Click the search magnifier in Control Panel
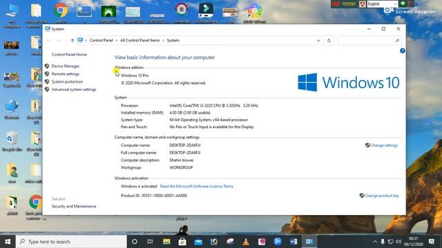 coord(397,41)
